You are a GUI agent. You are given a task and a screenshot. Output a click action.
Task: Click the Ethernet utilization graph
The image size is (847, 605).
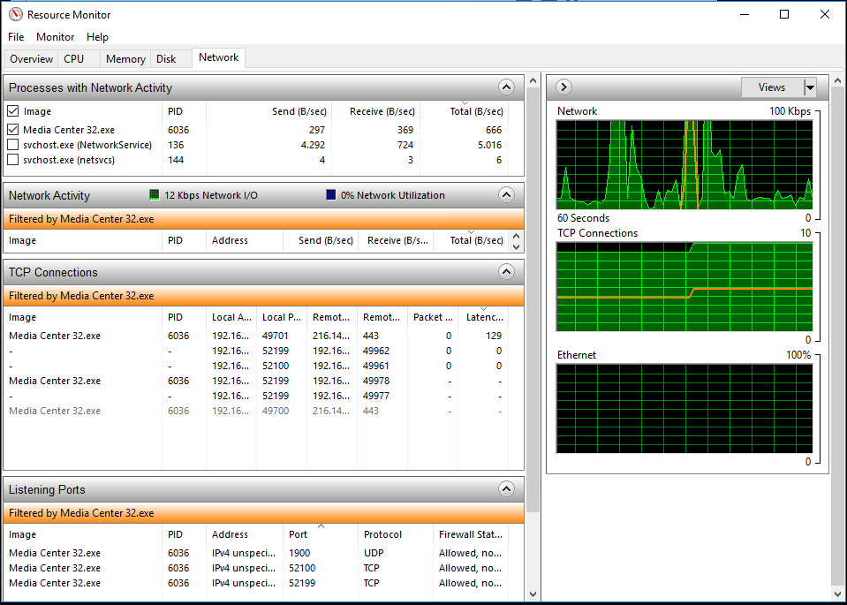(x=684, y=409)
